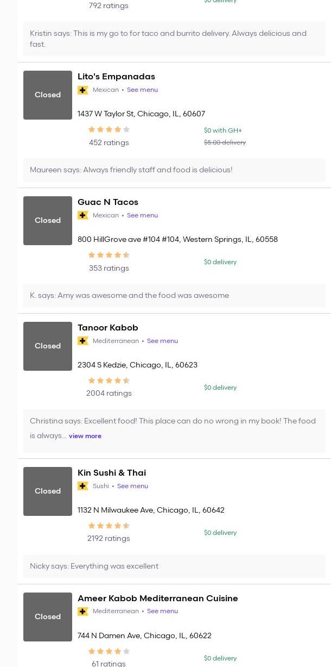
Task: Click the GH+ badge icon beside Guac N Tacos
Action: [83, 216]
